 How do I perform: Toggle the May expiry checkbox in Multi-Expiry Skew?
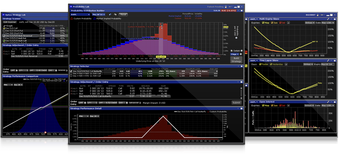pyautogui.click(x=263, y=23)
